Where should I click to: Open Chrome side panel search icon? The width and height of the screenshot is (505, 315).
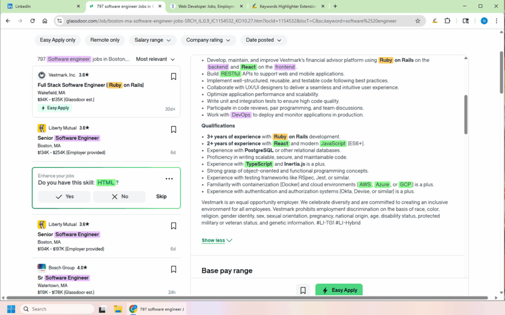(x=466, y=21)
